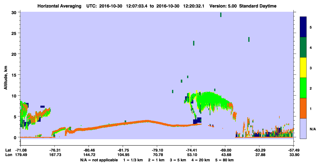Click the dark blue colorbar segment labeled 5

click(x=303, y=27)
